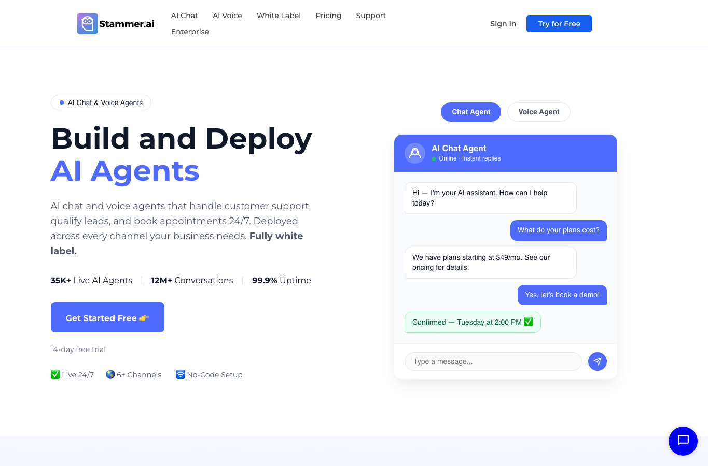Click the bold 'Fully white label.' text
708x466 pixels.
(x=177, y=243)
